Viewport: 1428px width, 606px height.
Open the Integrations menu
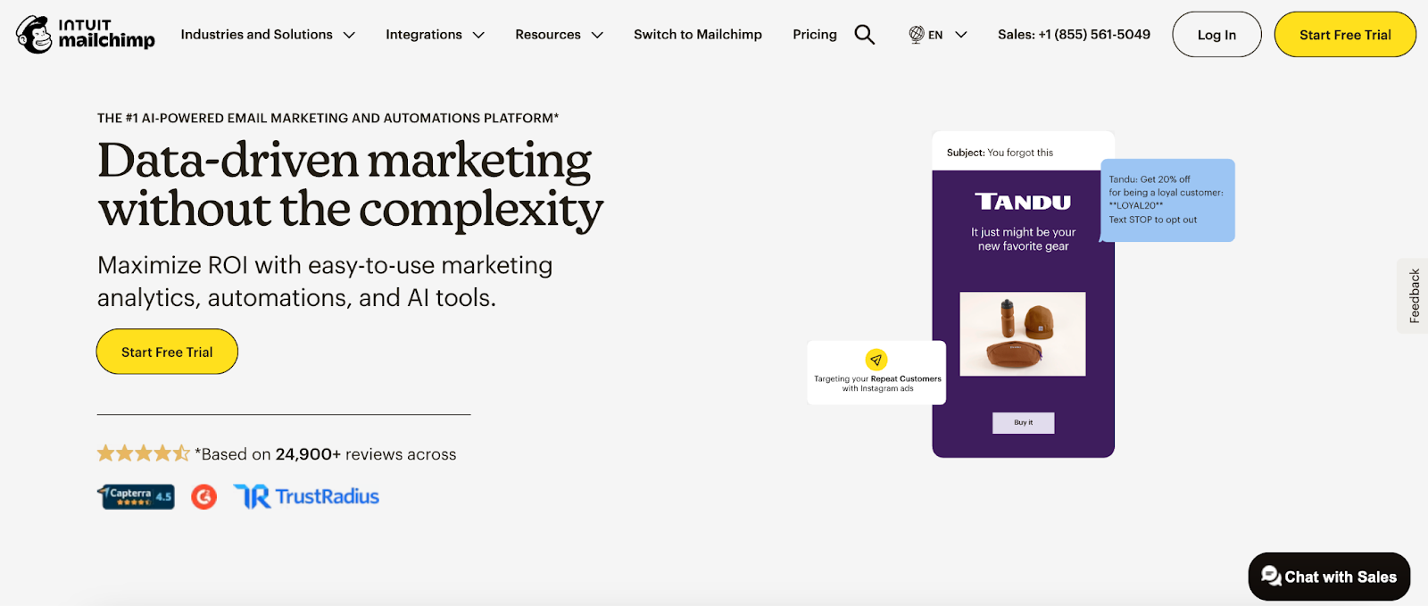click(435, 35)
